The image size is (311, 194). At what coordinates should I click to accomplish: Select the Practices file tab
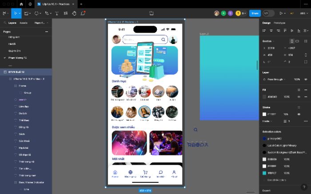click(56, 4)
